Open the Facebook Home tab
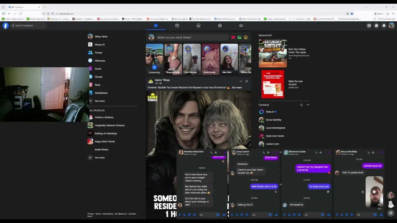The image size is (397, 223). pos(156,25)
